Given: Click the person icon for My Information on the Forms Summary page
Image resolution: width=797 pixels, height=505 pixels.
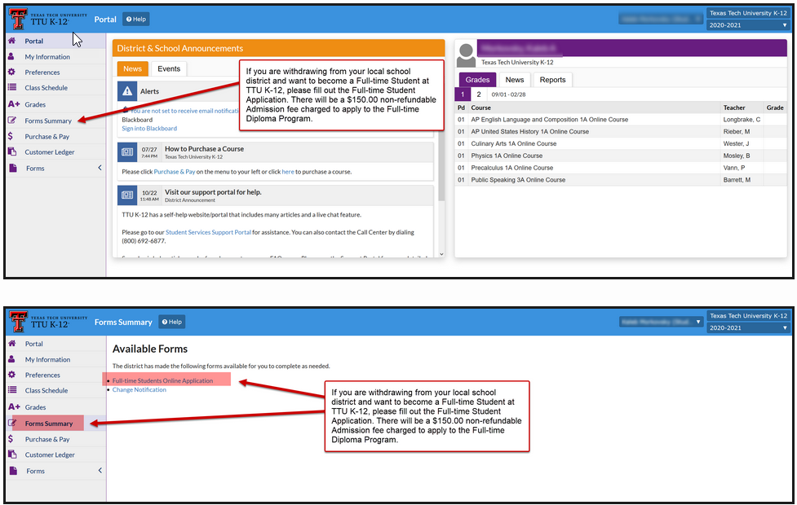Looking at the screenshot, I should point(11,359).
